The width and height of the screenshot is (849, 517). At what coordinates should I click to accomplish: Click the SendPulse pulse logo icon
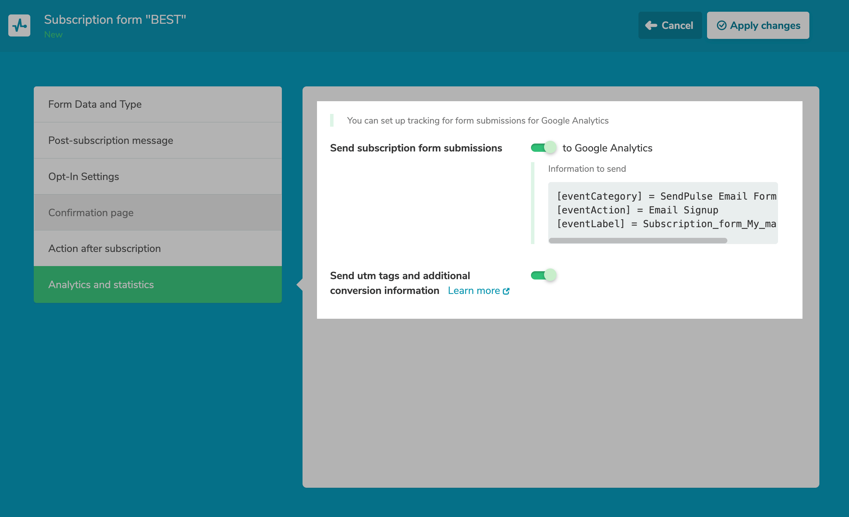click(19, 25)
